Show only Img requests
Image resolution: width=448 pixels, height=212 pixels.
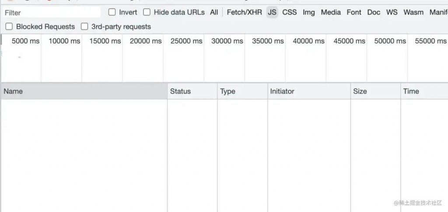[309, 12]
